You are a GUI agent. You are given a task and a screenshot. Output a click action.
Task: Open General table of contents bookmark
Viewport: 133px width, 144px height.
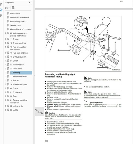click(x=21, y=29)
